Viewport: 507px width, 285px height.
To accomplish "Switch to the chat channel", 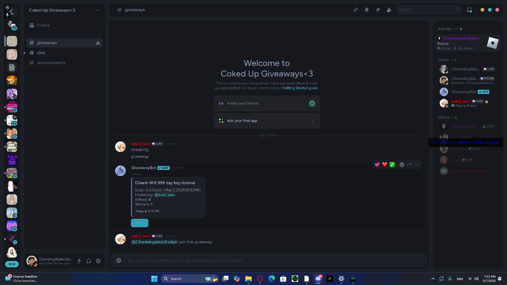I will point(41,53).
